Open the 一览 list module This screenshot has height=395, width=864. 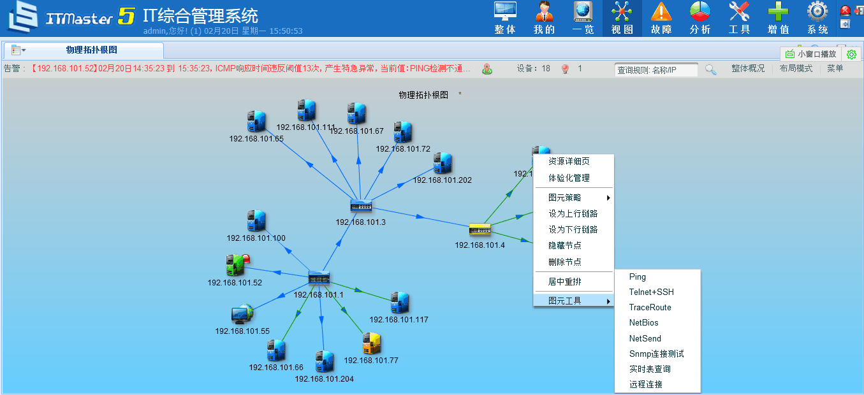pos(583,18)
